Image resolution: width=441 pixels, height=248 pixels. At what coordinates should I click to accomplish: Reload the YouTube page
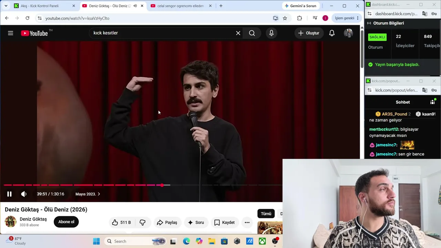[x=28, y=18]
